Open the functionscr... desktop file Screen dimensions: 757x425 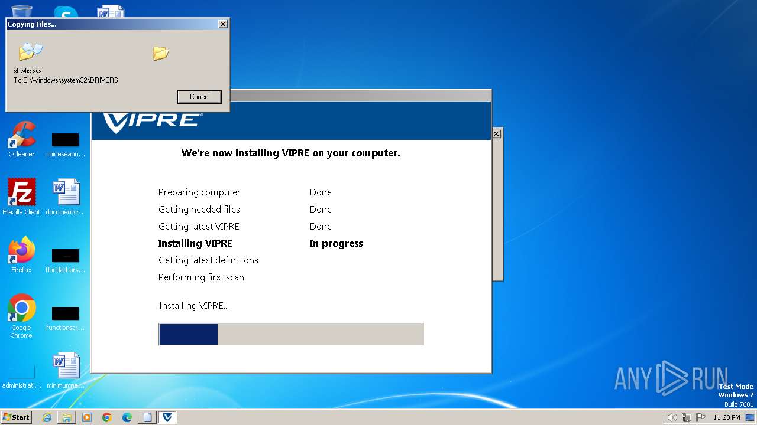[66, 318]
